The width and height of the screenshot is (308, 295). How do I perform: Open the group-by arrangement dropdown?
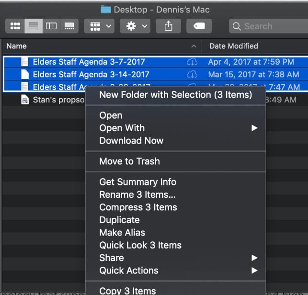click(99, 26)
